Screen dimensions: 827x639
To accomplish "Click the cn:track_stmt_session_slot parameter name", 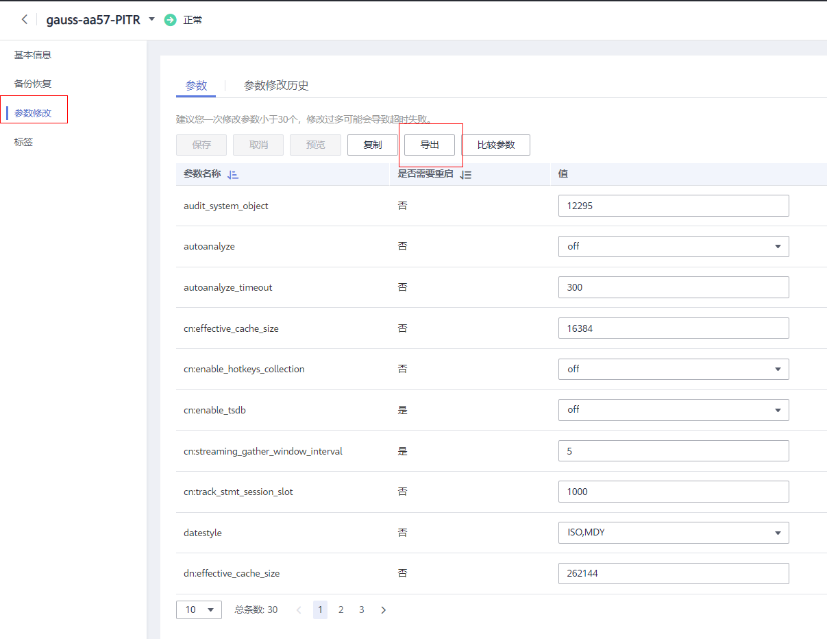I will point(238,492).
